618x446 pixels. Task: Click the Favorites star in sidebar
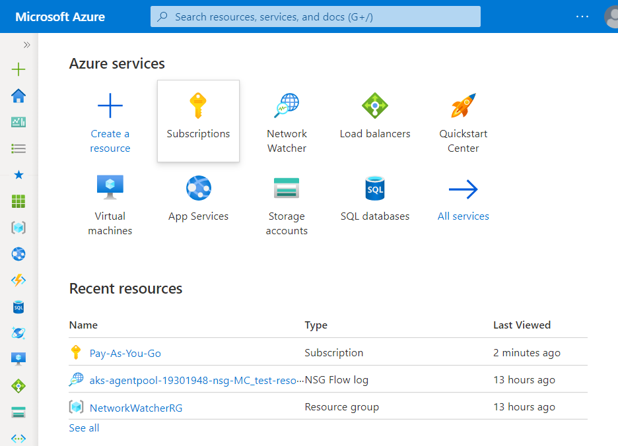tap(18, 175)
